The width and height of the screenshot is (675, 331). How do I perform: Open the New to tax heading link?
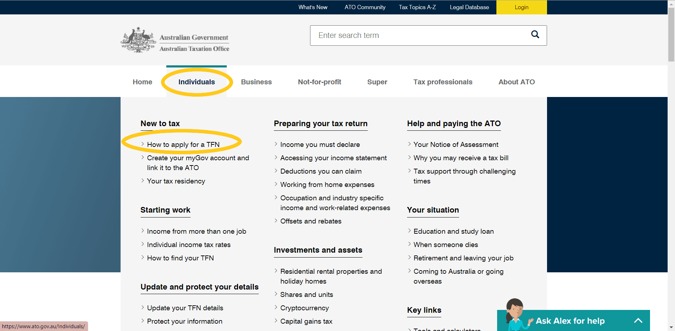pyautogui.click(x=160, y=124)
